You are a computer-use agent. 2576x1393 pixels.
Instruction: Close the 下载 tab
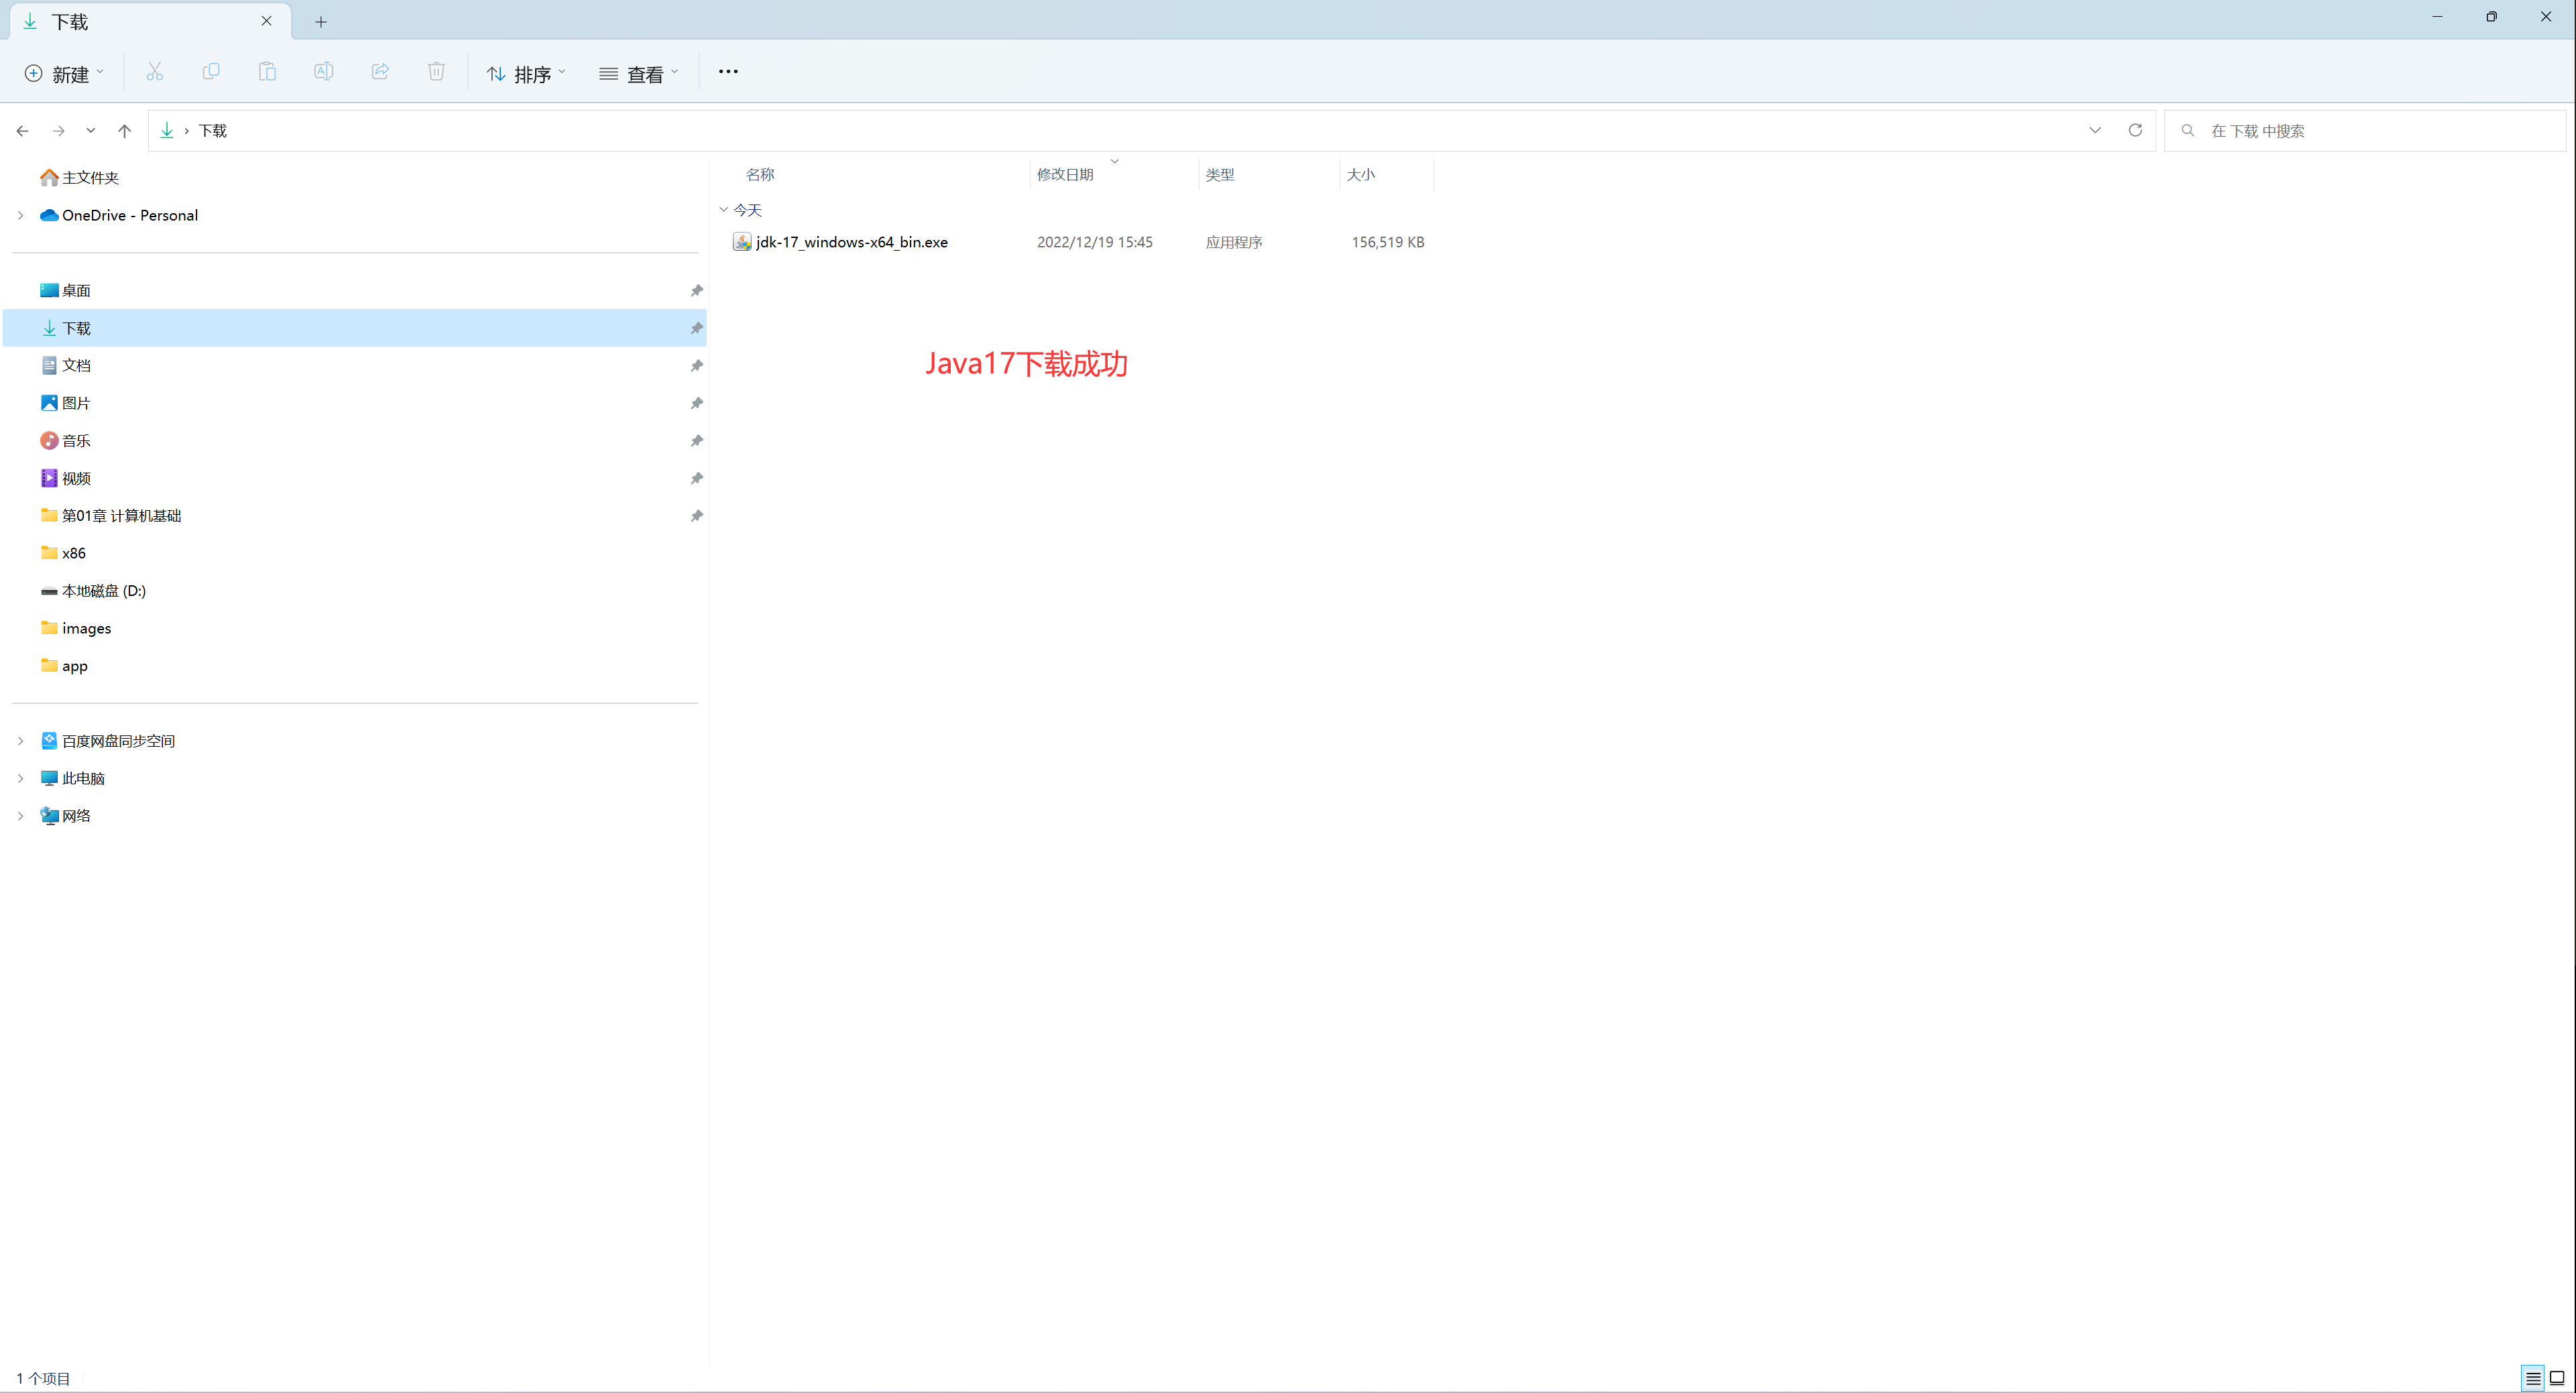[x=267, y=21]
